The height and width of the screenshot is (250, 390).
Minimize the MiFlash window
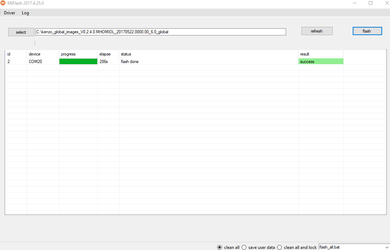click(x=355, y=3)
